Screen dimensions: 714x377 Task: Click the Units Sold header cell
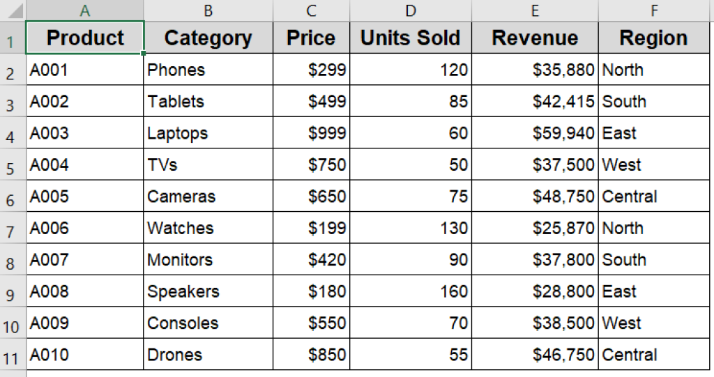click(x=410, y=38)
